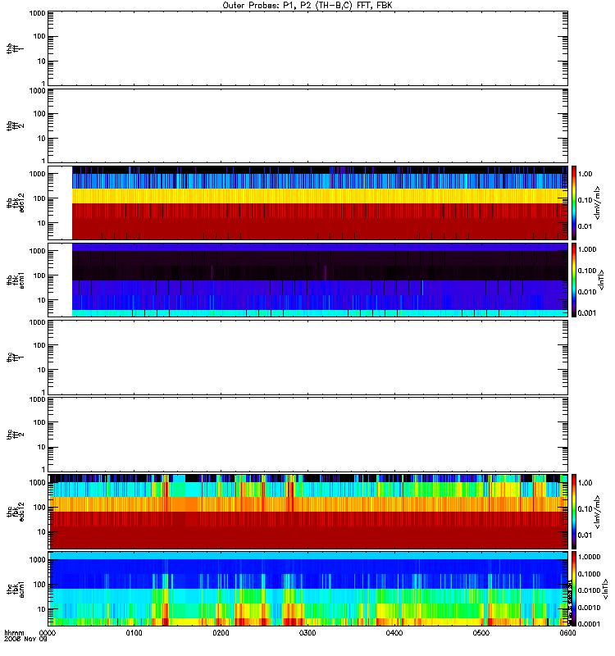This screenshot has width=615, height=656.
Task: Click the thc fbk edc12 spectrogram panel
Action: (307, 512)
